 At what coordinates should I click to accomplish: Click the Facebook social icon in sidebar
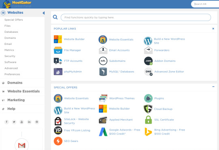pyautogui.click(x=6, y=122)
